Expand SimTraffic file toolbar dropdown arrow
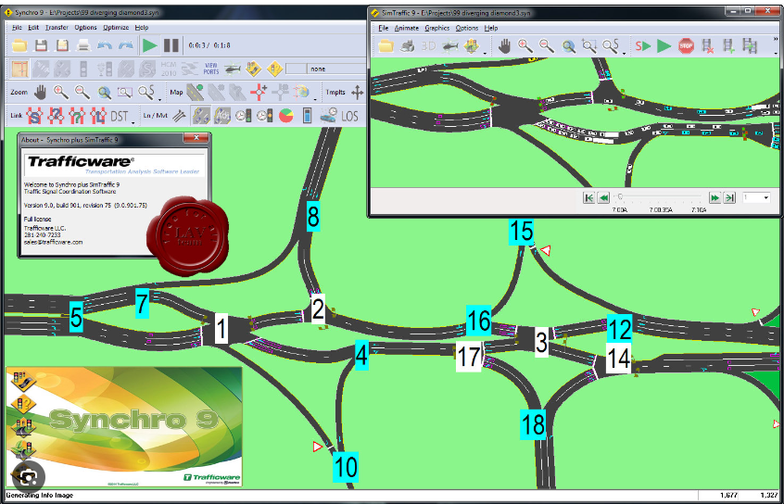Image resolution: width=784 pixels, height=504 pixels. tap(484, 52)
